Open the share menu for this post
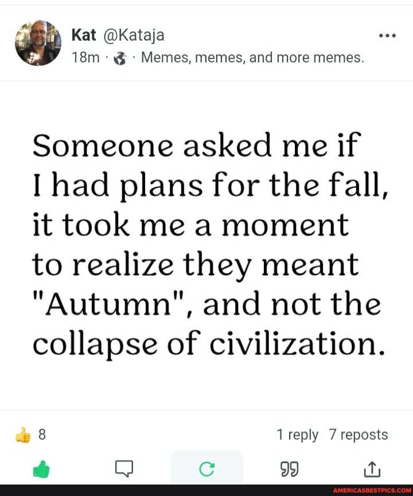Screen dimensions: 413x496 click(x=371, y=468)
